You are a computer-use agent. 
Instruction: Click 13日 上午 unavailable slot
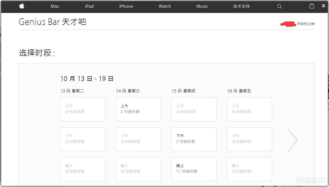click(83, 109)
